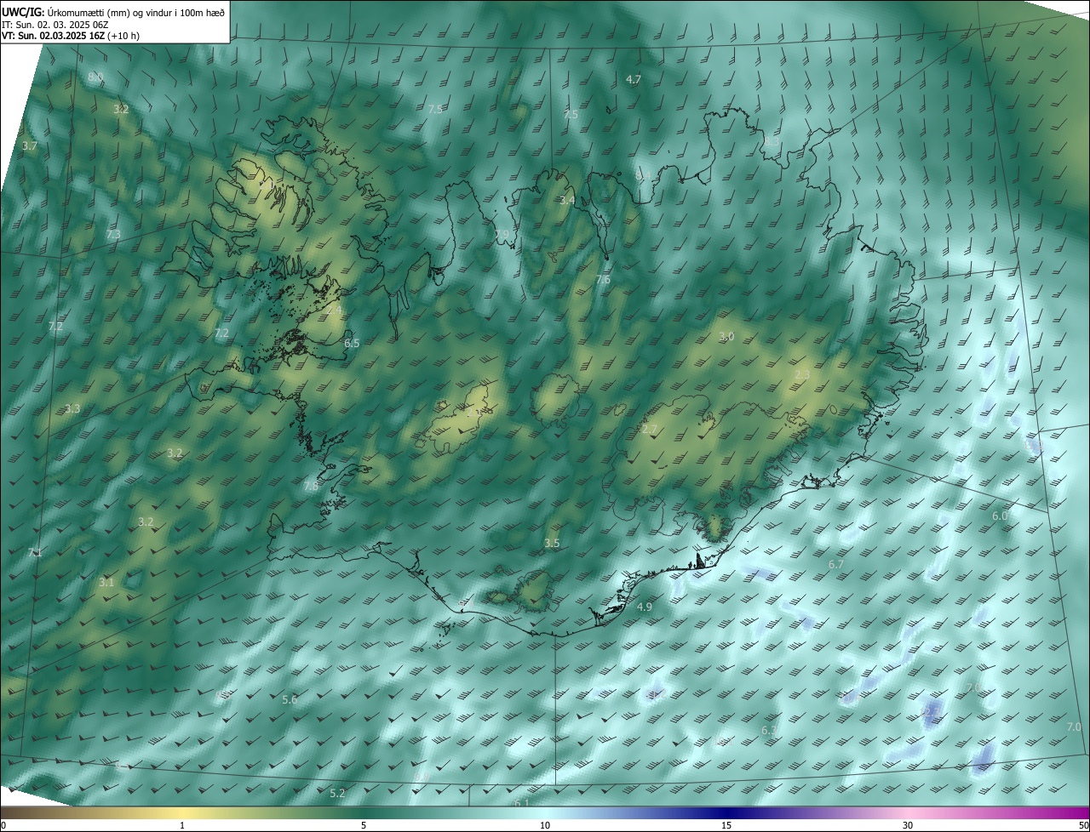1090x832 pixels.
Task: Click the "3.7" value on the map
Action: [30, 146]
